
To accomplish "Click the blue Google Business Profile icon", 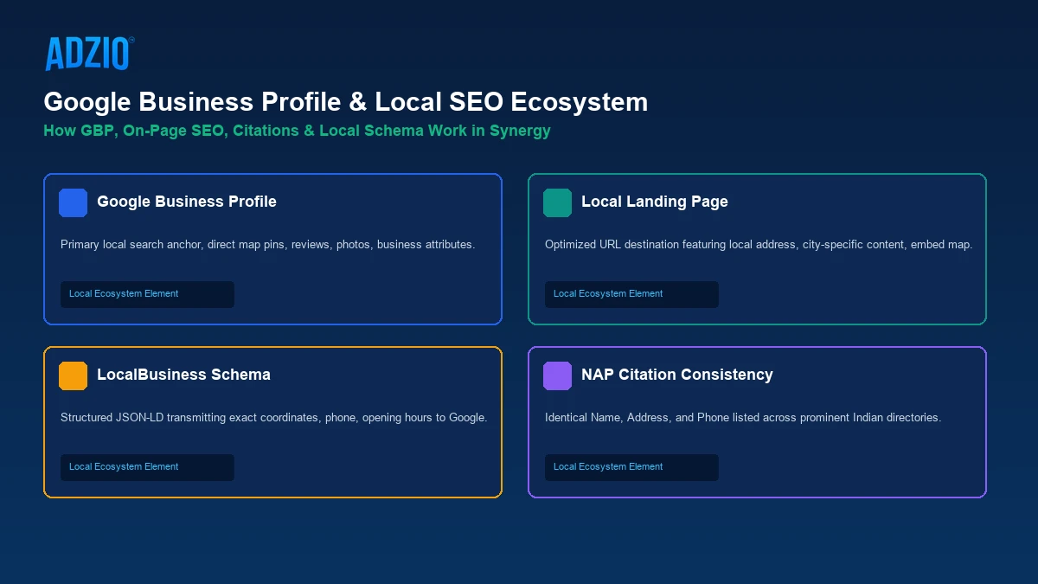I will coord(74,202).
